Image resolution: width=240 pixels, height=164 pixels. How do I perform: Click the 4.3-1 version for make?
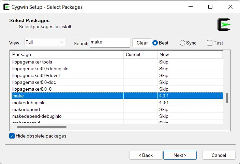coord(164,96)
